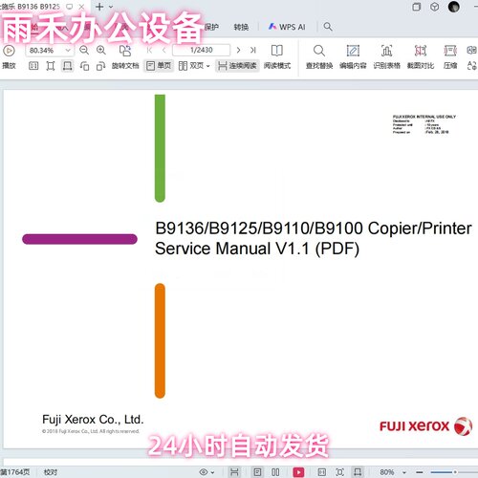Click 校对 (proofread) in status bar
This screenshot has width=478, height=478.
(x=51, y=472)
